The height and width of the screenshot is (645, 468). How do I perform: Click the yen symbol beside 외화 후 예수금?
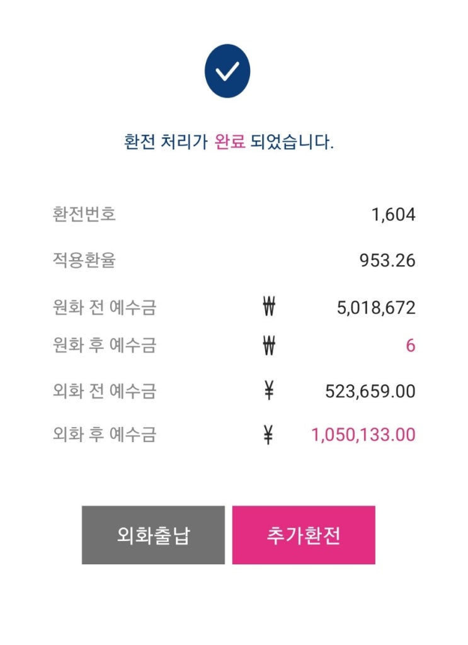tap(269, 435)
